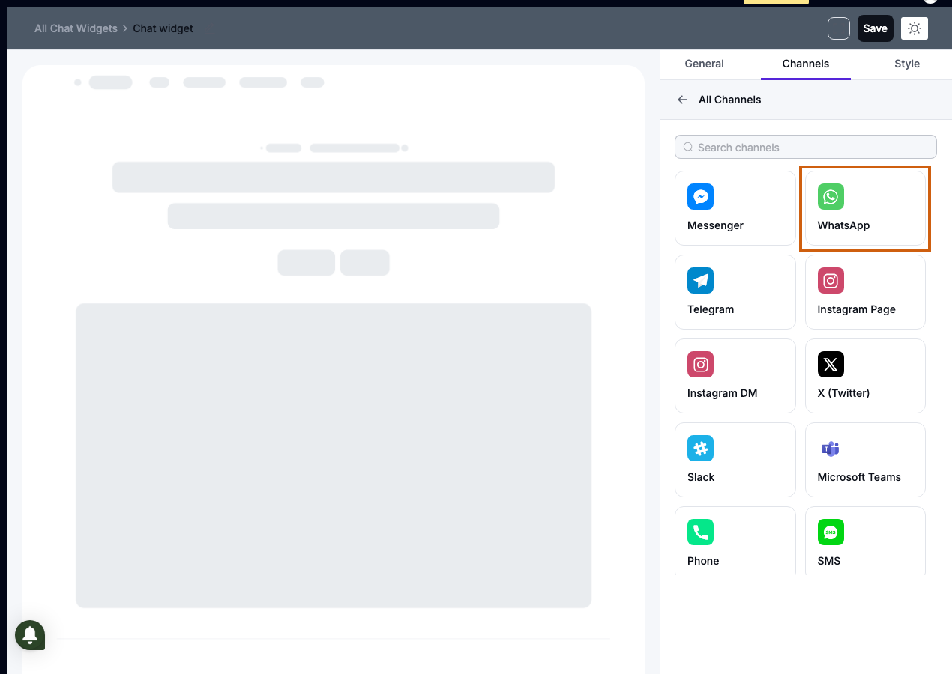Select the Microsoft Teams icon
The height and width of the screenshot is (674, 952).
(x=831, y=449)
